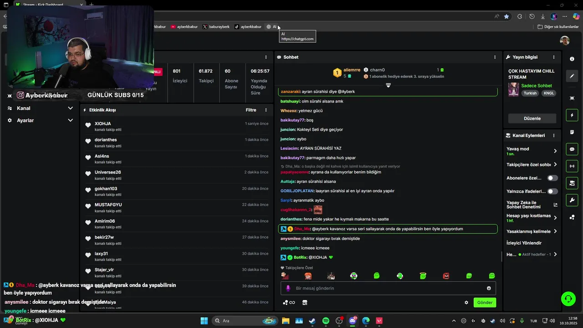Screen dimensions: 583x328
Task: Select XIOHJA follow event in activity feed
Action: coord(177,126)
